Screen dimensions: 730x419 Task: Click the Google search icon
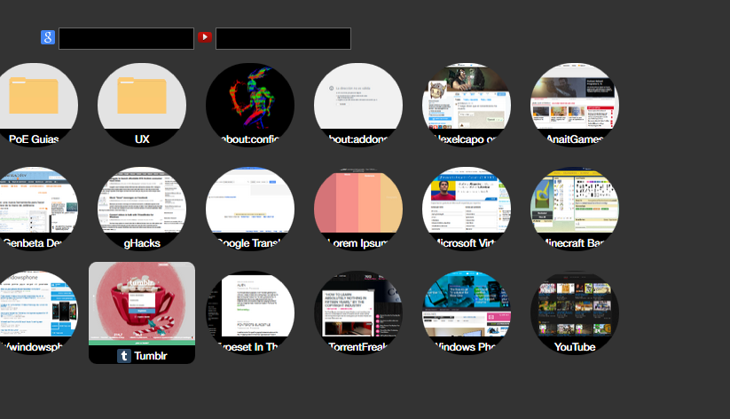pos(48,37)
